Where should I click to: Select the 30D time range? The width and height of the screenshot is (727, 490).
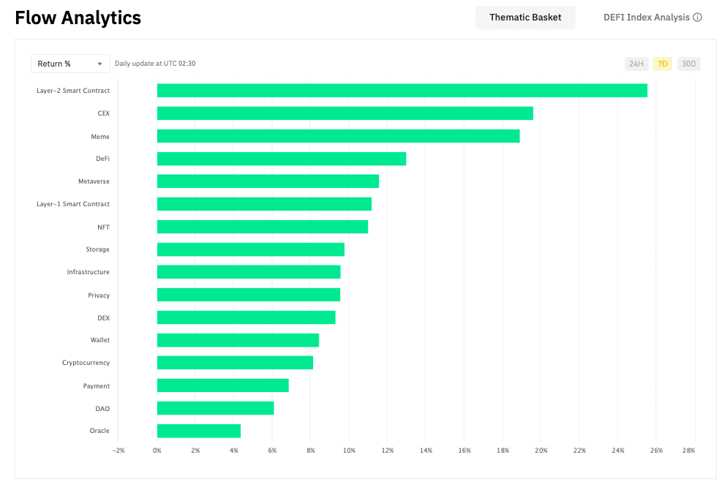coord(688,64)
